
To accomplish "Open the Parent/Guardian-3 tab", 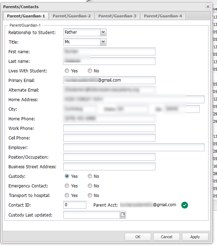I will pyautogui.click(x=117, y=16).
